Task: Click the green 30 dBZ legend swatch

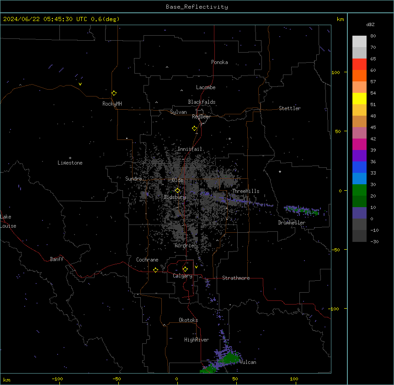Action: tap(359, 190)
